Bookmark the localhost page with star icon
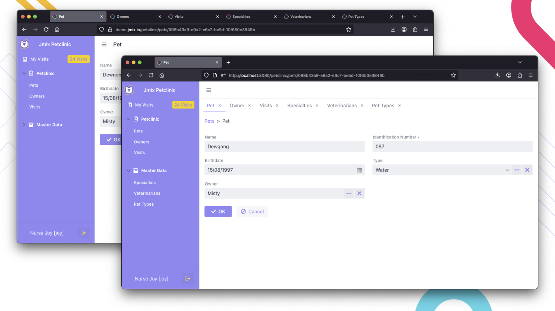The image size is (555, 311). point(453,75)
